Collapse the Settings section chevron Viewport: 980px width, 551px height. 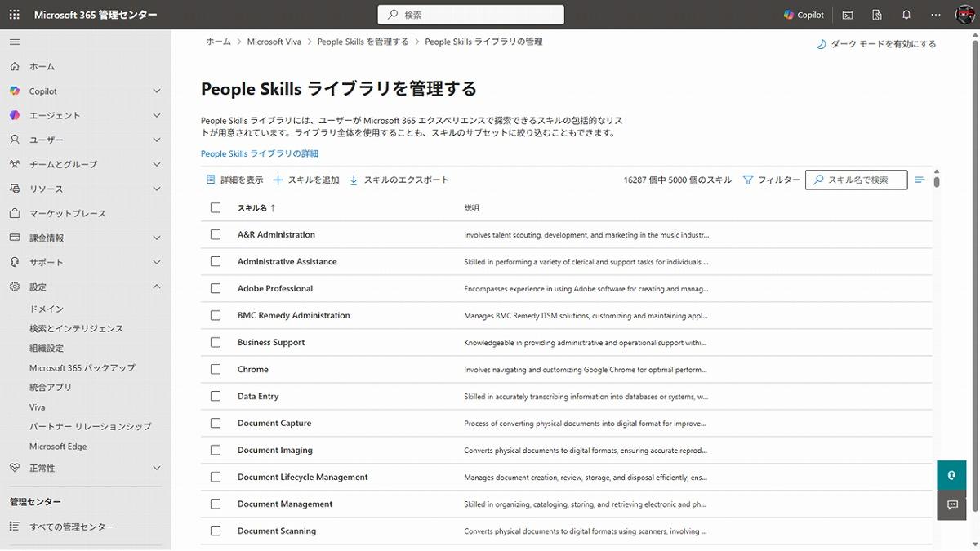157,287
